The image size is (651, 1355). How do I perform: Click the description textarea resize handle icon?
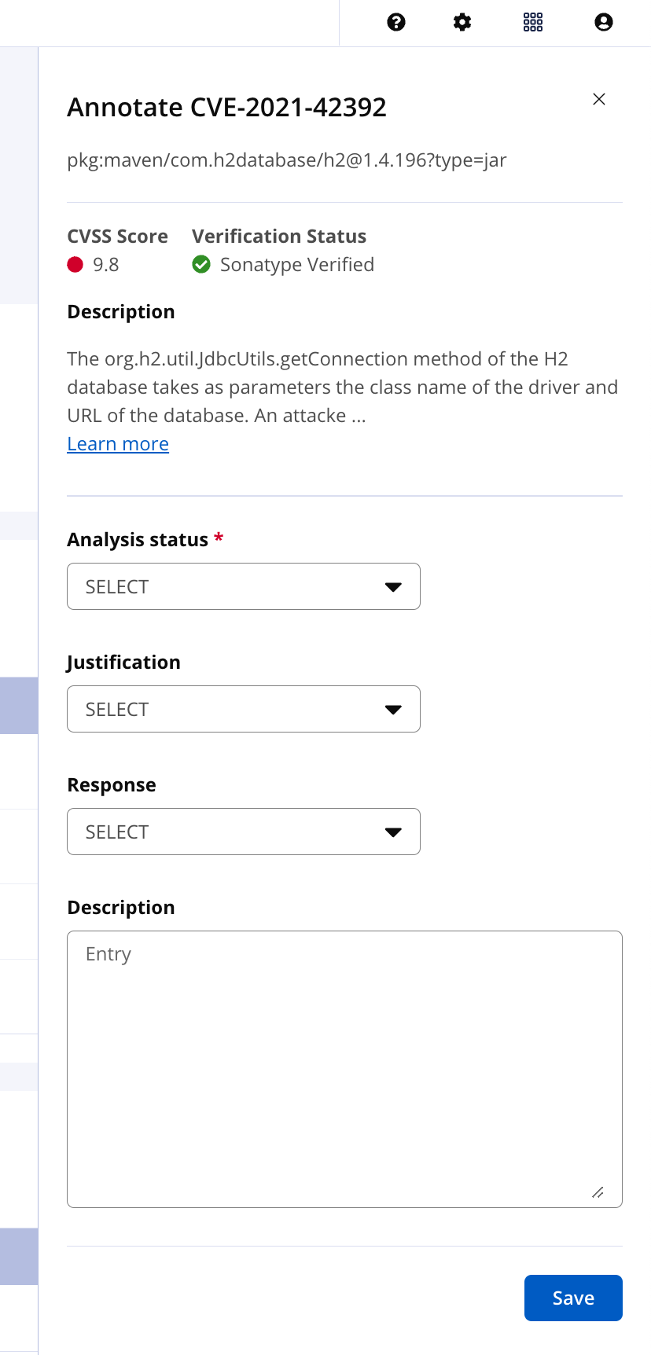tap(598, 1192)
